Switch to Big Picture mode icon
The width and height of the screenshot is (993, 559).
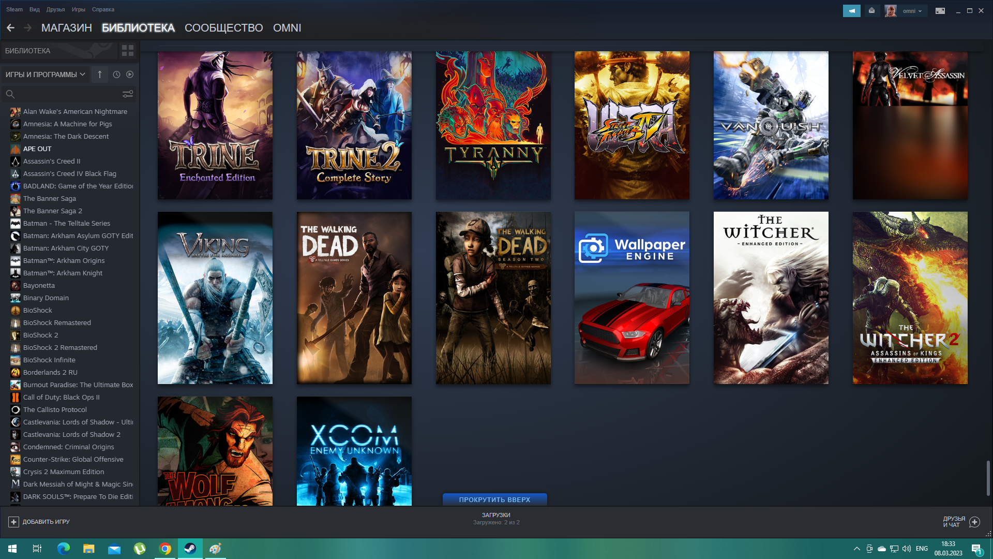tap(940, 11)
